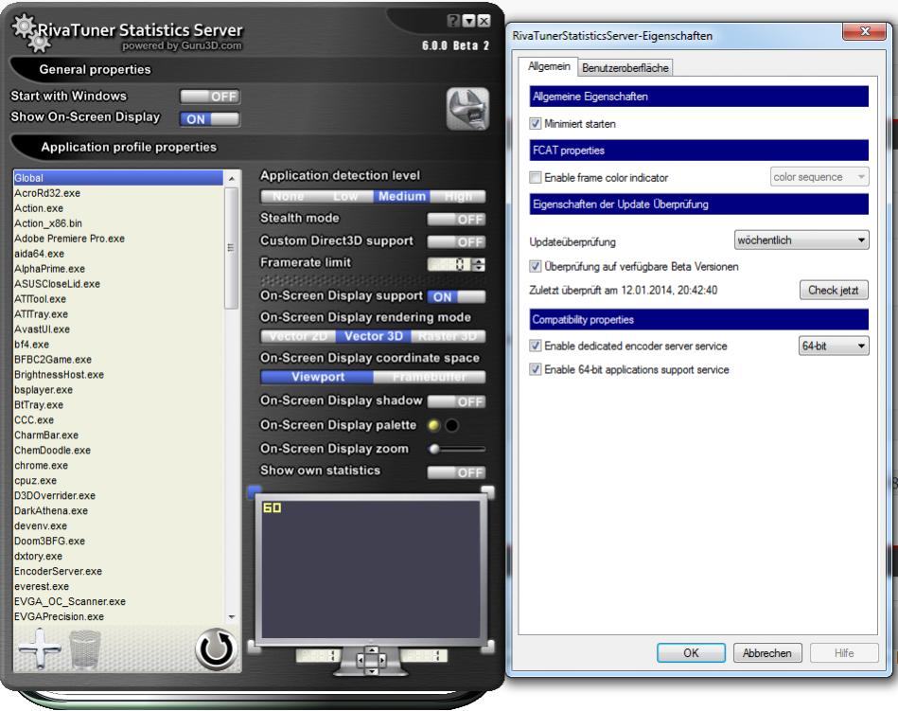Open the 64-bit encoder dropdown
Image resolution: width=898 pixels, height=711 pixels.
(x=834, y=346)
